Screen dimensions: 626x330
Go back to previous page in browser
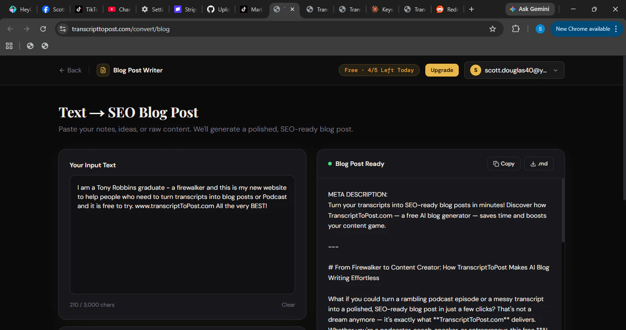coord(10,29)
